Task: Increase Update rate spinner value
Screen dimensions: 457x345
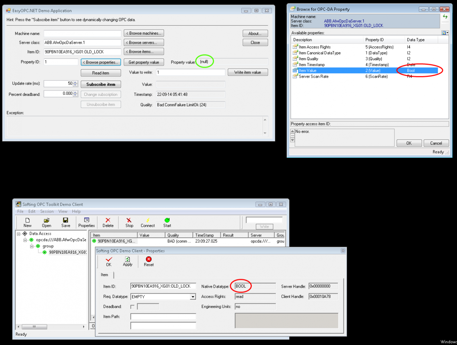Action: tap(75, 82)
